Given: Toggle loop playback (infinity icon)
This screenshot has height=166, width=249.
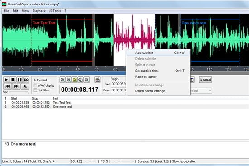Looking at the screenshot, I should (26, 80).
